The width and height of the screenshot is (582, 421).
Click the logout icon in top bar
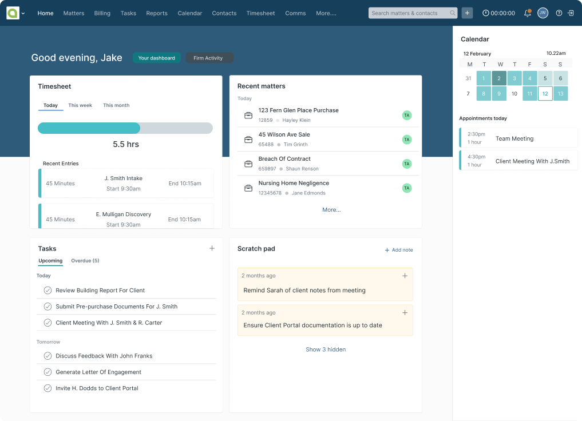pos(571,13)
